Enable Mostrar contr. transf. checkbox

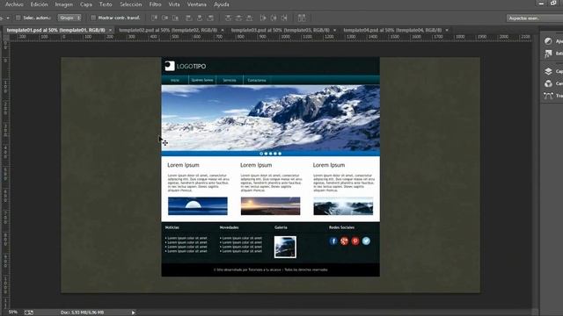point(93,18)
